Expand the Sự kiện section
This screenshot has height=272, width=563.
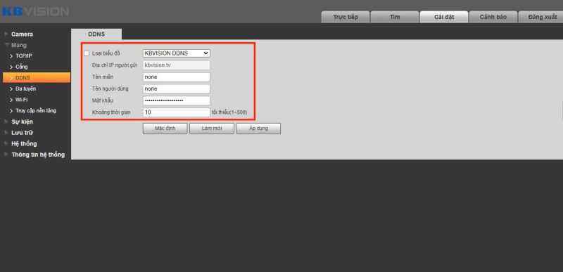(22, 122)
